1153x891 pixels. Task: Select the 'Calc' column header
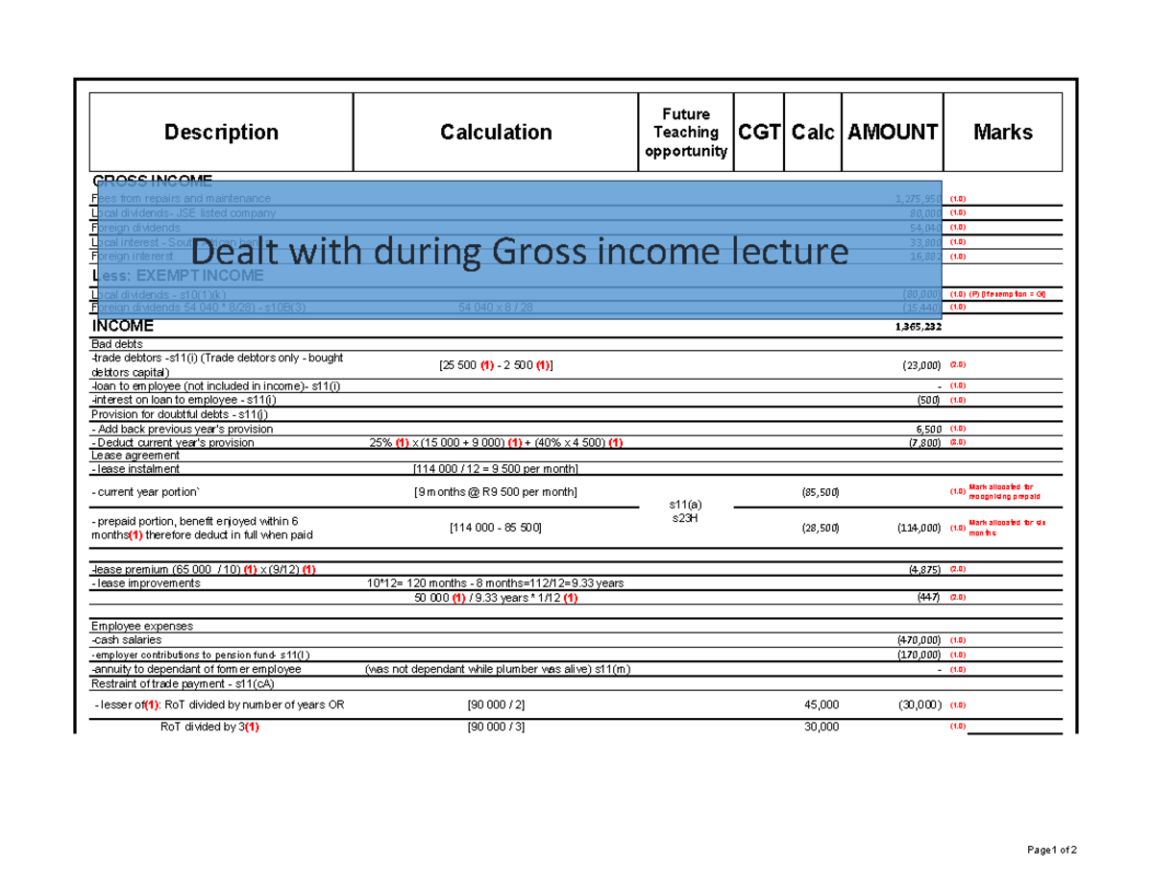(813, 133)
